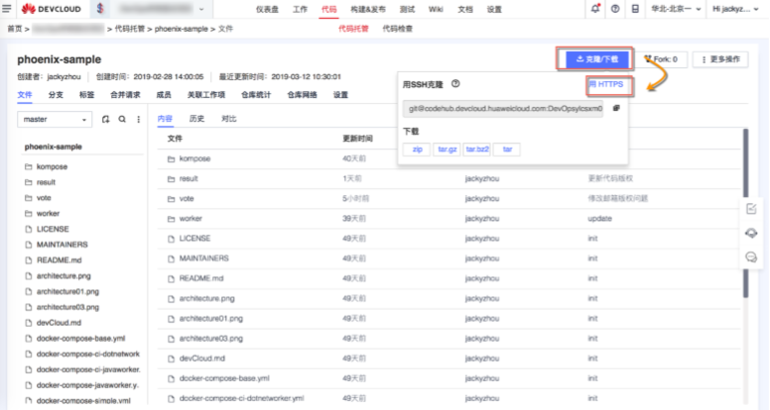The height and width of the screenshot is (410, 770).
Task: Select the result folder in tree
Action: click(46, 182)
